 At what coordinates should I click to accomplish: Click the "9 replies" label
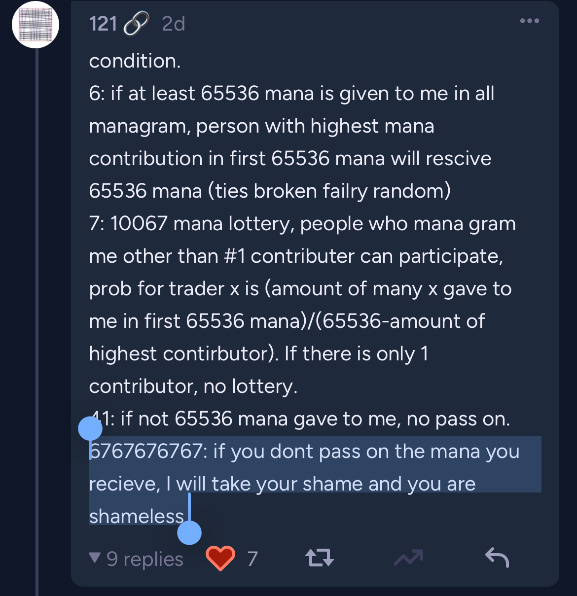coord(145,559)
